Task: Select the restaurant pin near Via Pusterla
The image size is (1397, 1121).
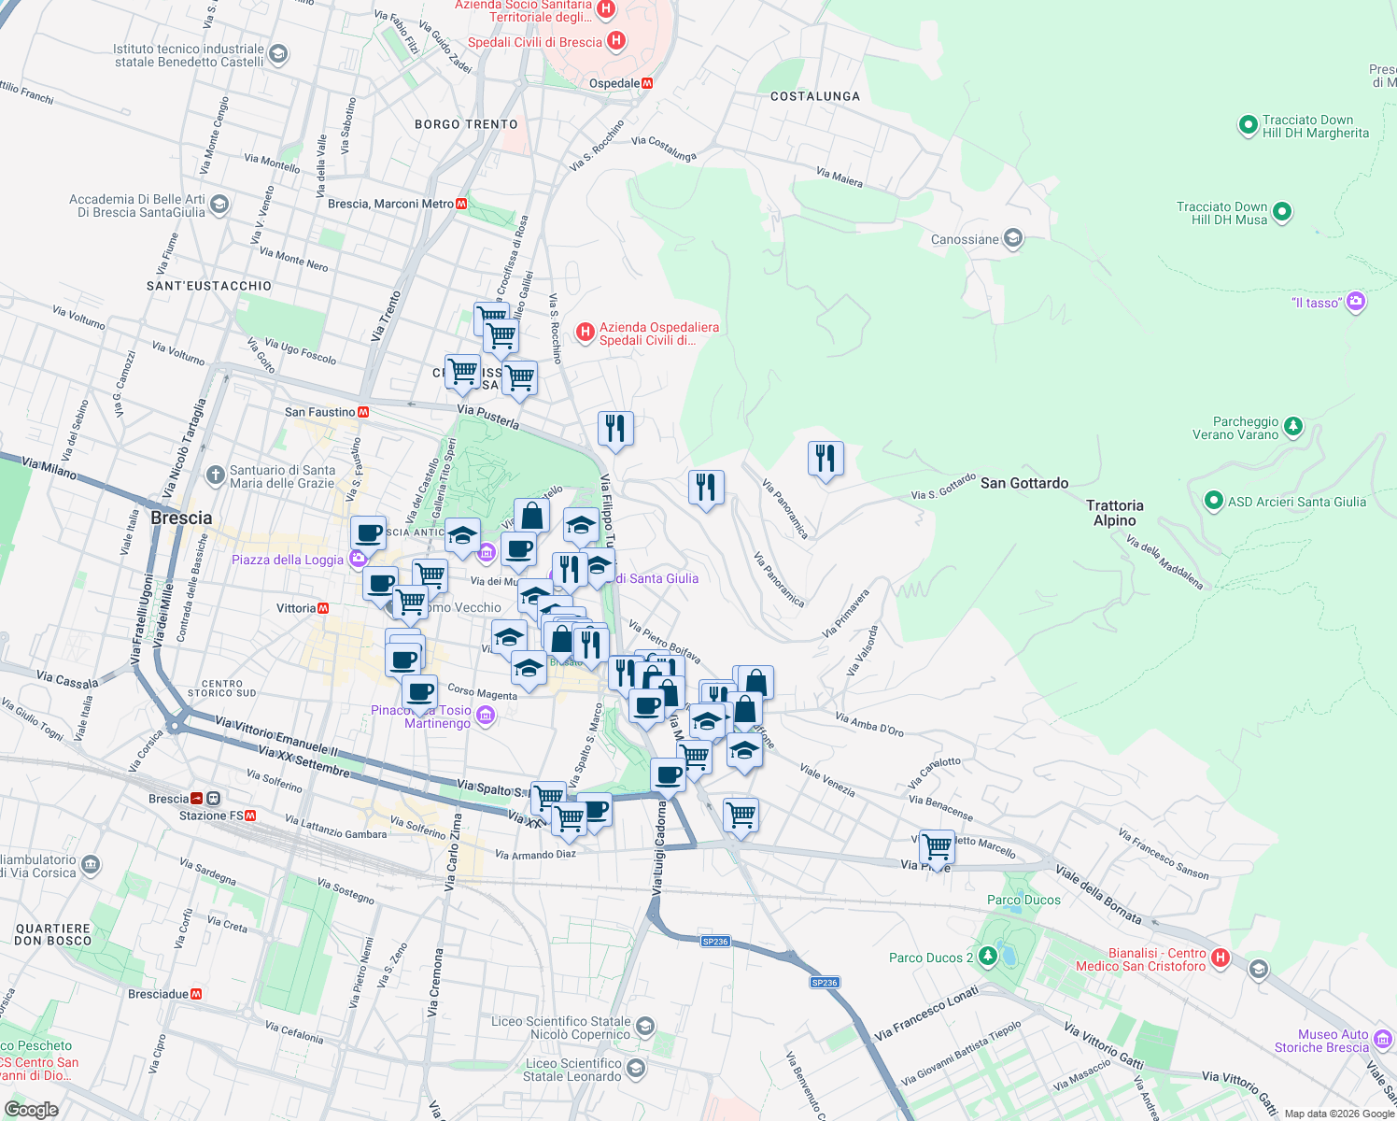Action: pos(616,429)
